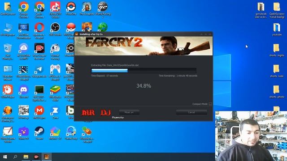
Task: Launch OBS Studio from the desktop
Action: click(55, 30)
